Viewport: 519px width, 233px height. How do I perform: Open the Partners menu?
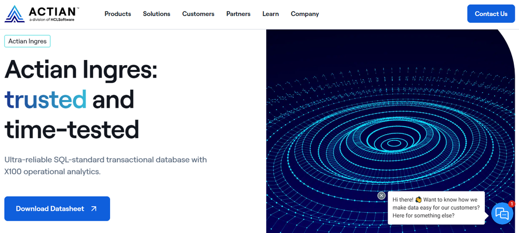238,14
